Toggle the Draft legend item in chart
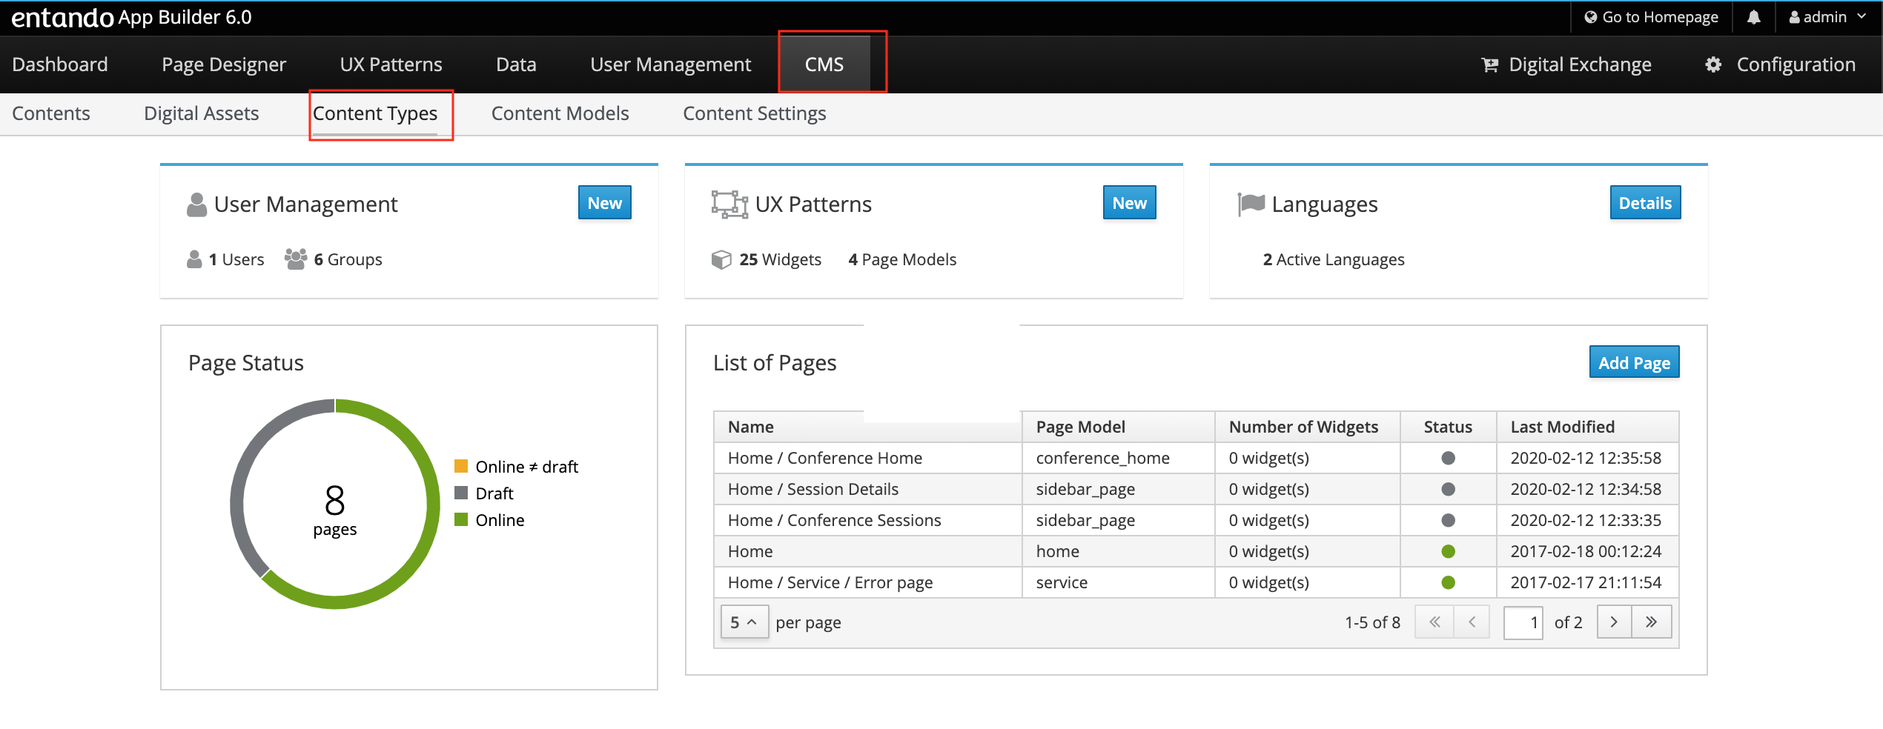The image size is (1883, 729). 484,493
